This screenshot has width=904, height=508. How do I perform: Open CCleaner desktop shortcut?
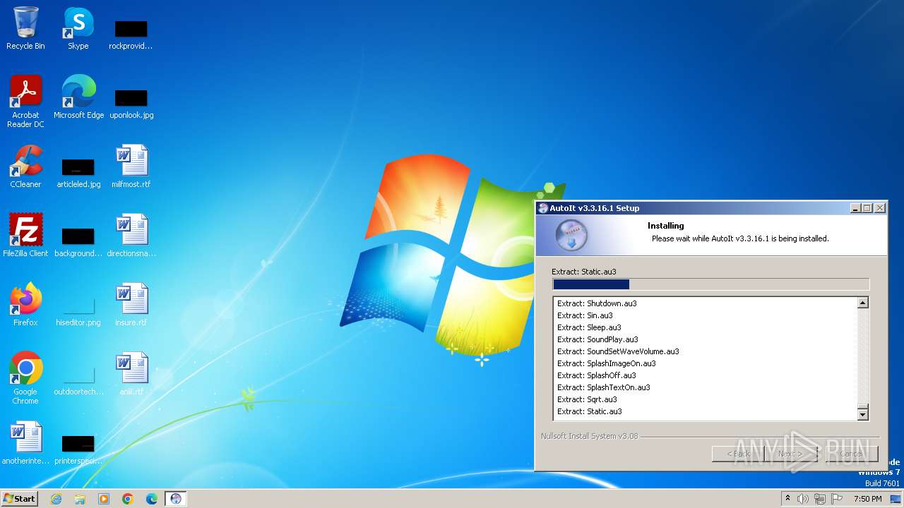[x=25, y=167]
